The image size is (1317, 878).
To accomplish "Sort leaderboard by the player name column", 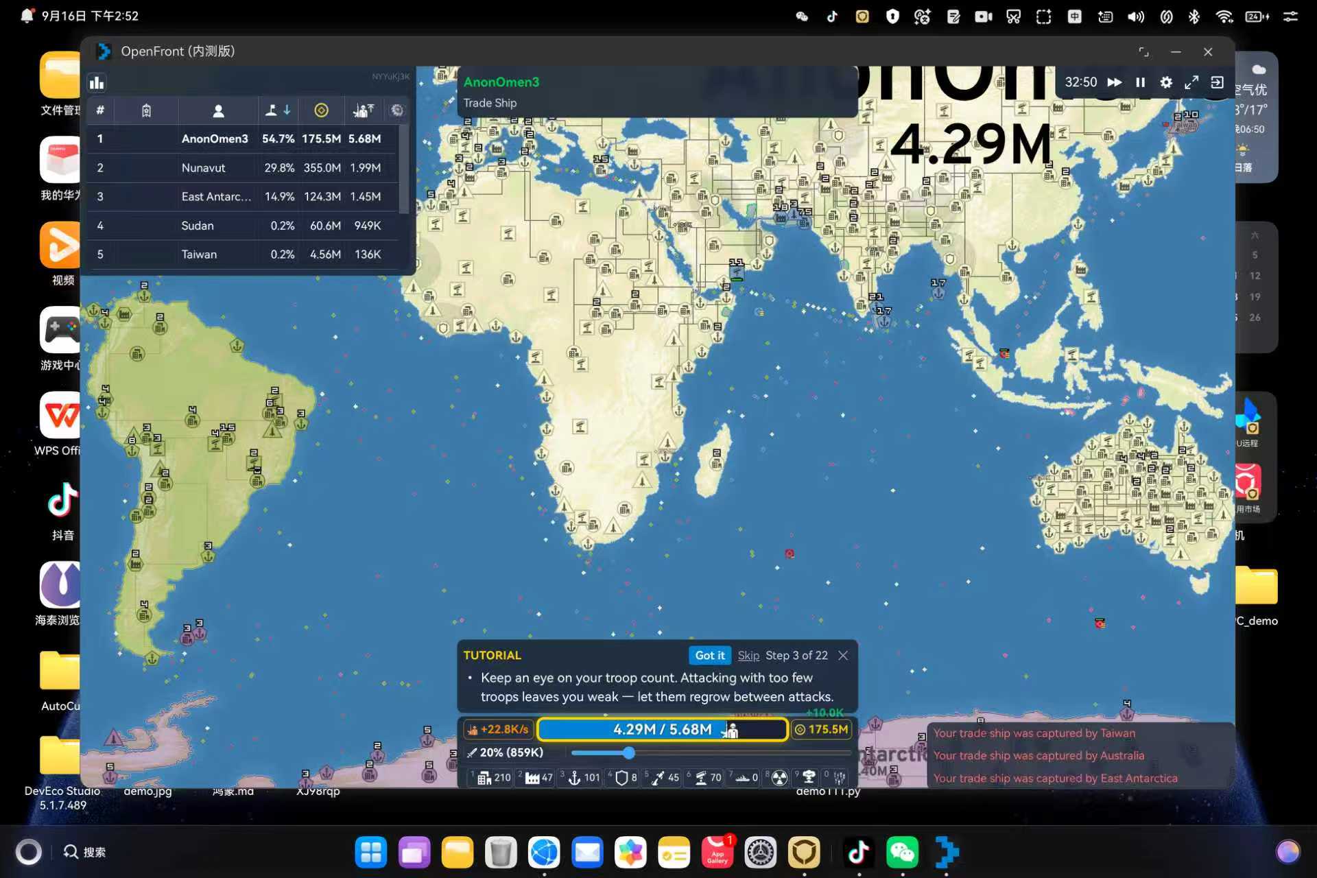I will pos(218,110).
